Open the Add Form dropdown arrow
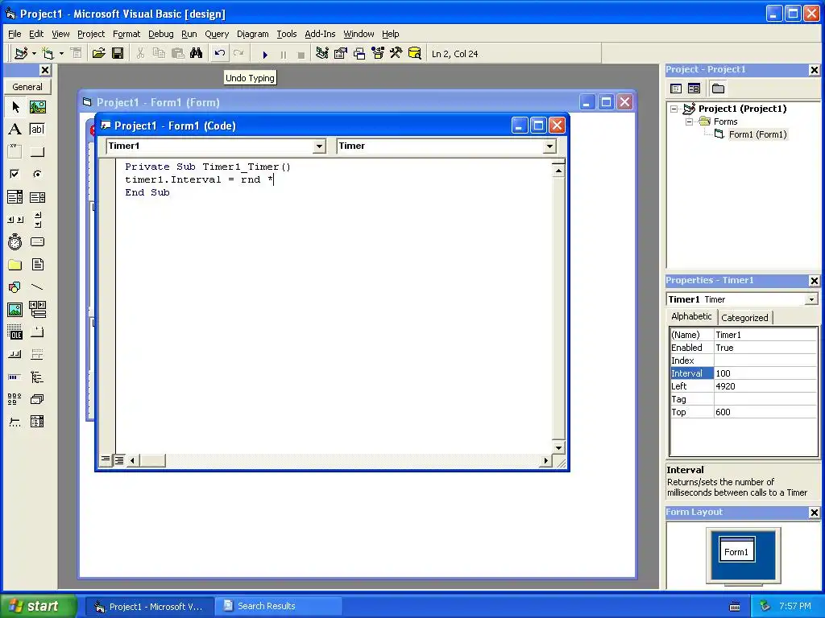 pyautogui.click(x=61, y=54)
